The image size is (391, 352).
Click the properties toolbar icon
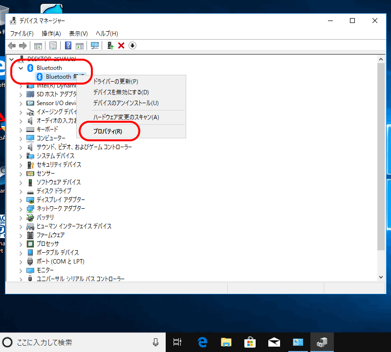tap(53, 45)
